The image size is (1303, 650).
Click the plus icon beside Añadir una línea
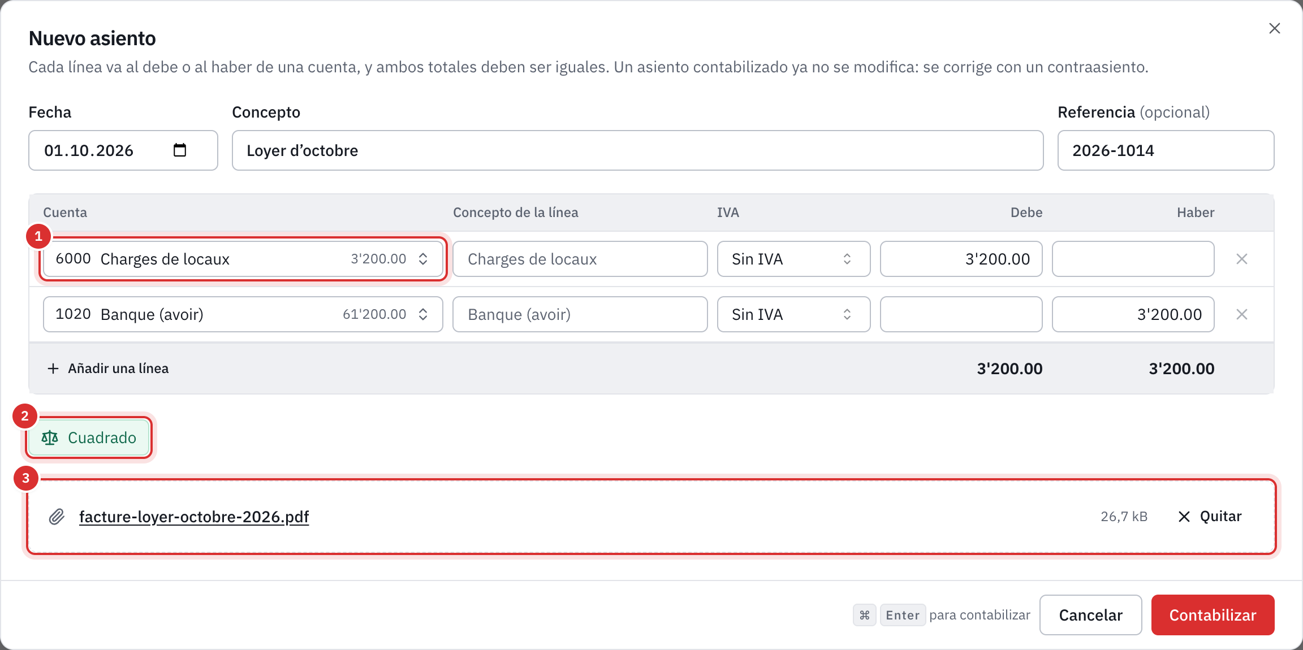53,369
